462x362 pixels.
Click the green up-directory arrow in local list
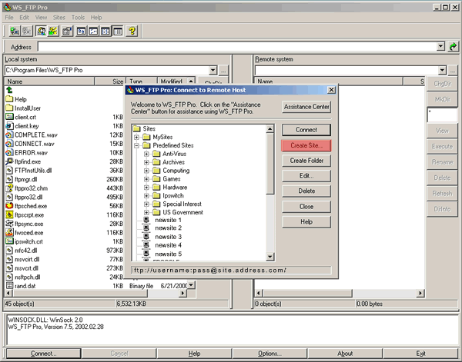pos(9,90)
